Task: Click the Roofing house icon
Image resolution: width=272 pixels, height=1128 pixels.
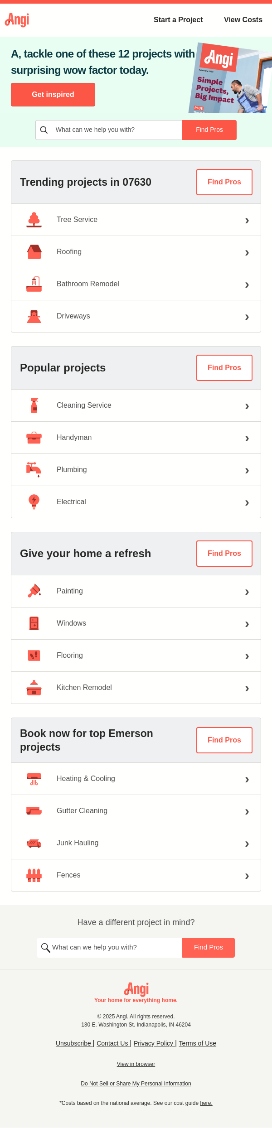Action: [x=34, y=252]
